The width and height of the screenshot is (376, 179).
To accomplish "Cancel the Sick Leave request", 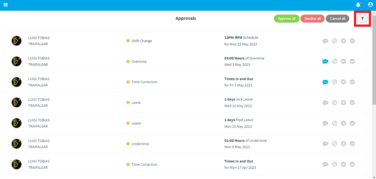I will [335, 102].
